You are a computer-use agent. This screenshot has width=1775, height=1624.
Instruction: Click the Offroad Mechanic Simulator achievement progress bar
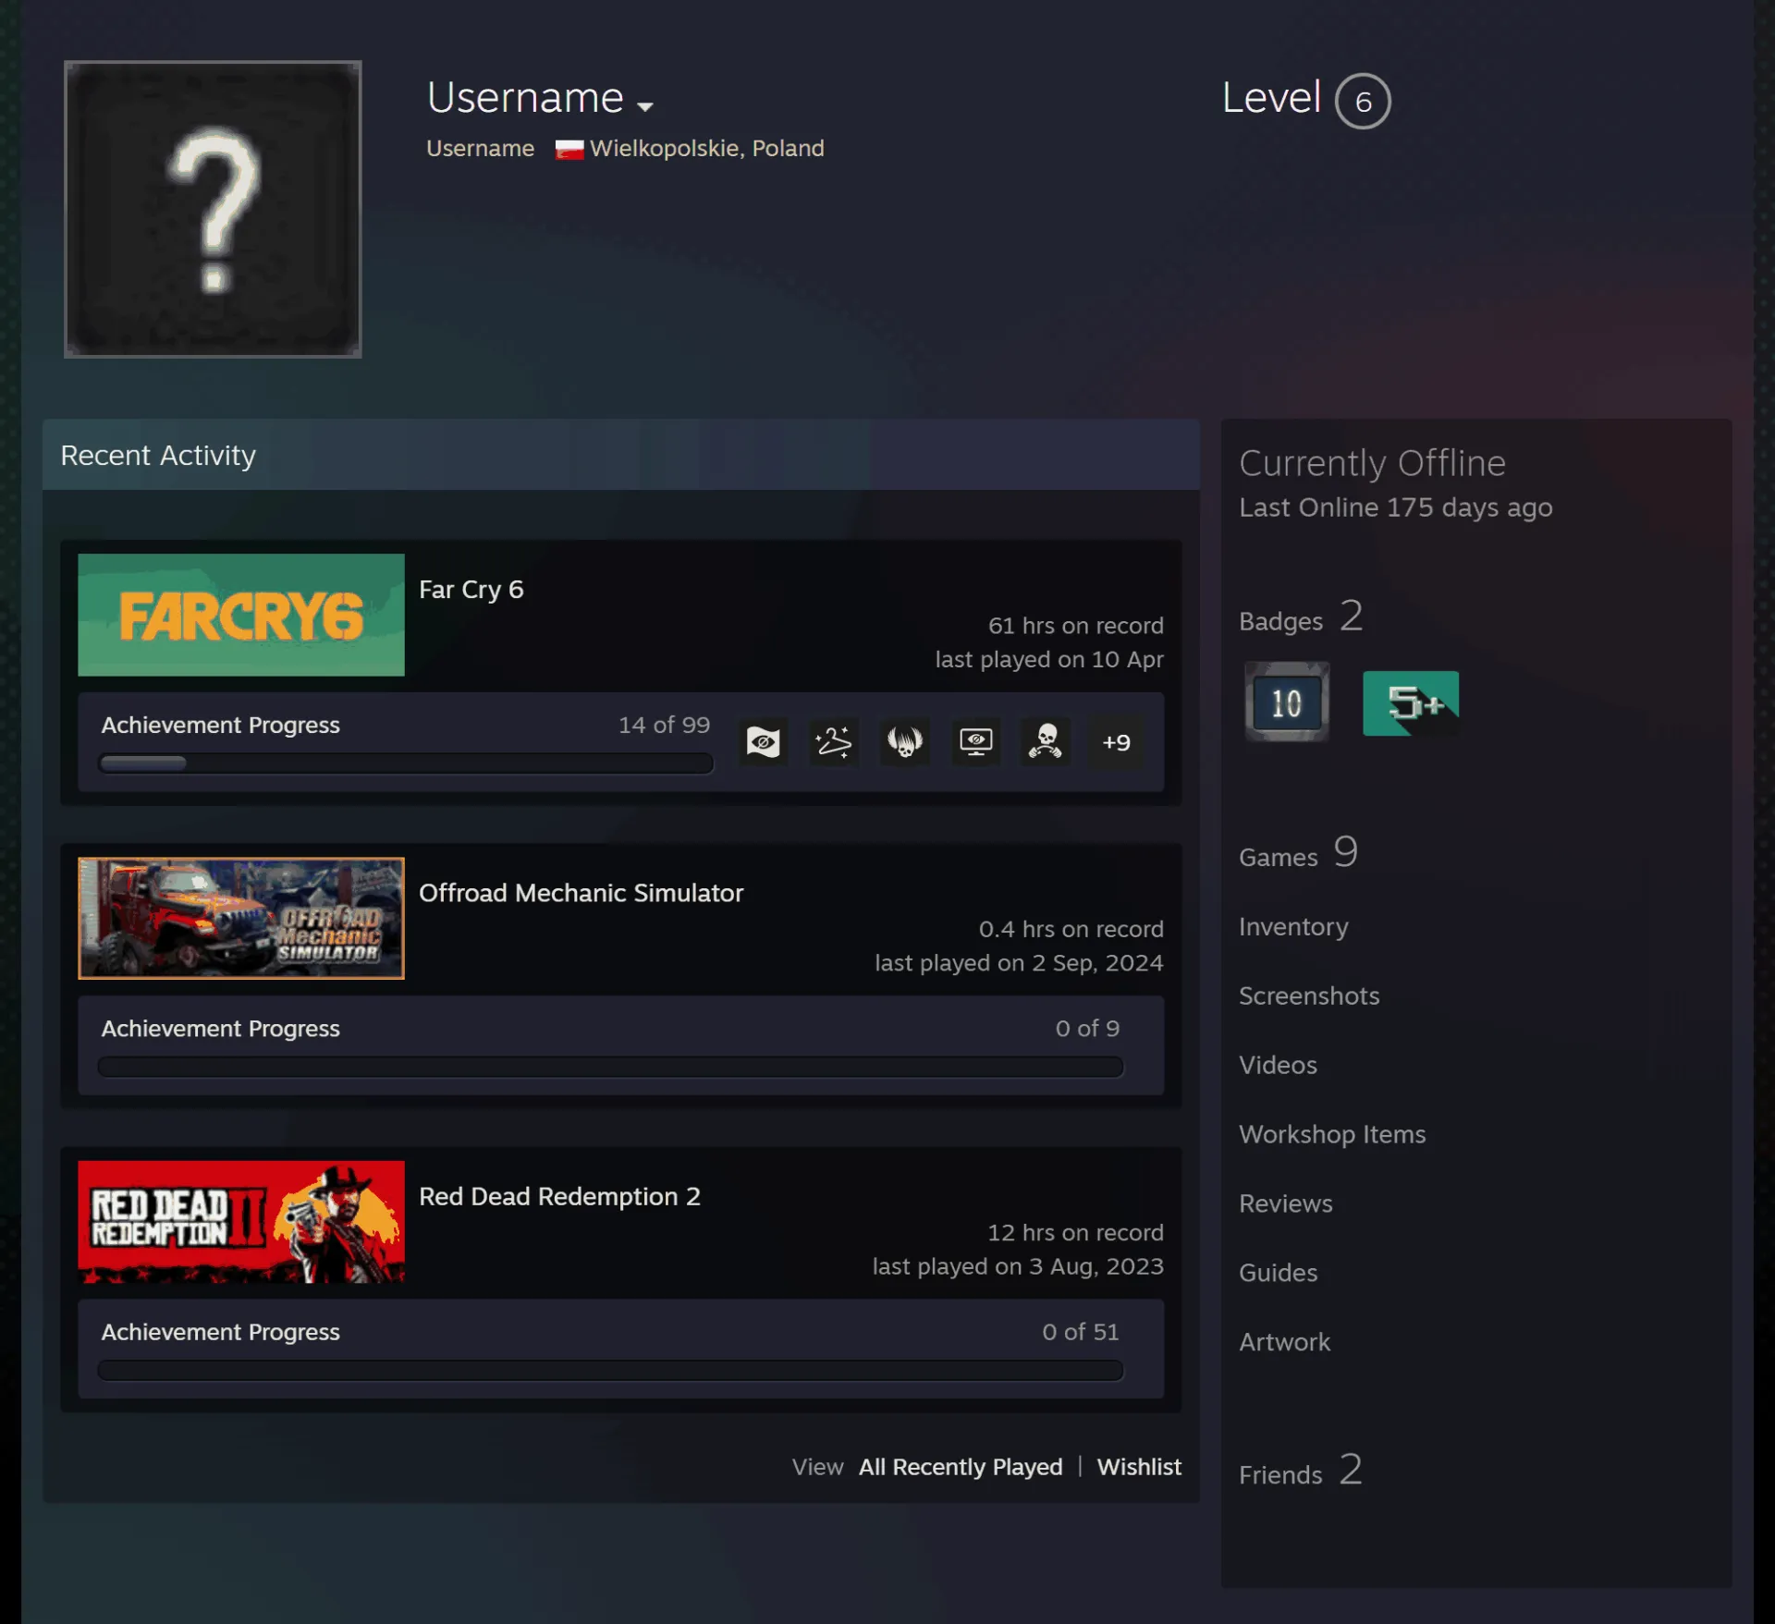(x=611, y=1067)
